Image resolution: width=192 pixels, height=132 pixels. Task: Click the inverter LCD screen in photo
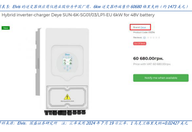(67, 62)
